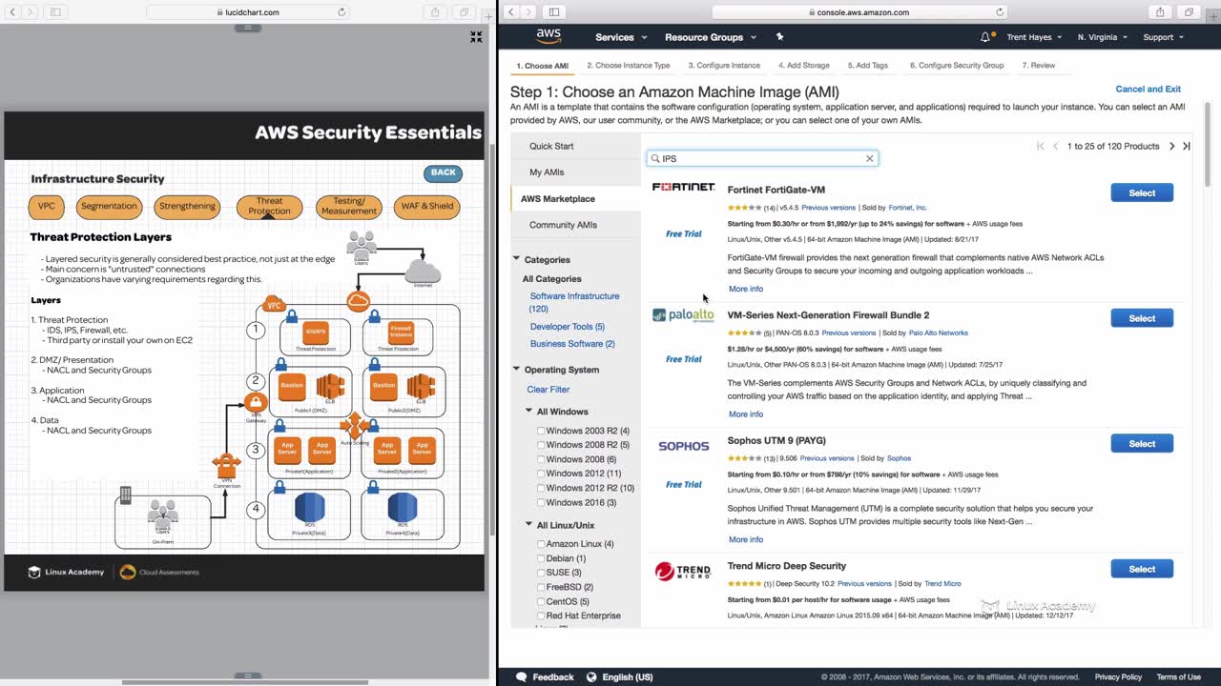
Task: Open the Privacy Policy footer link
Action: pyautogui.click(x=1118, y=677)
